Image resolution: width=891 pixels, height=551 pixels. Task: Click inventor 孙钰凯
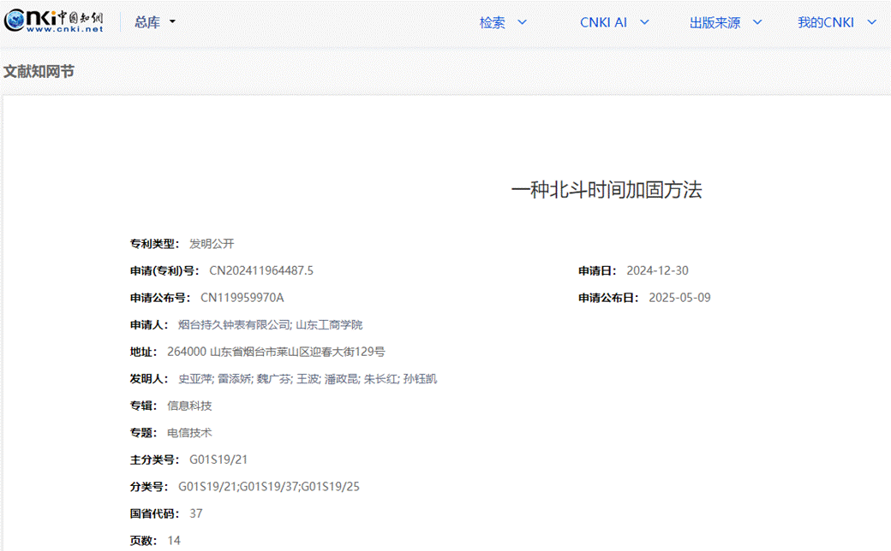point(420,378)
